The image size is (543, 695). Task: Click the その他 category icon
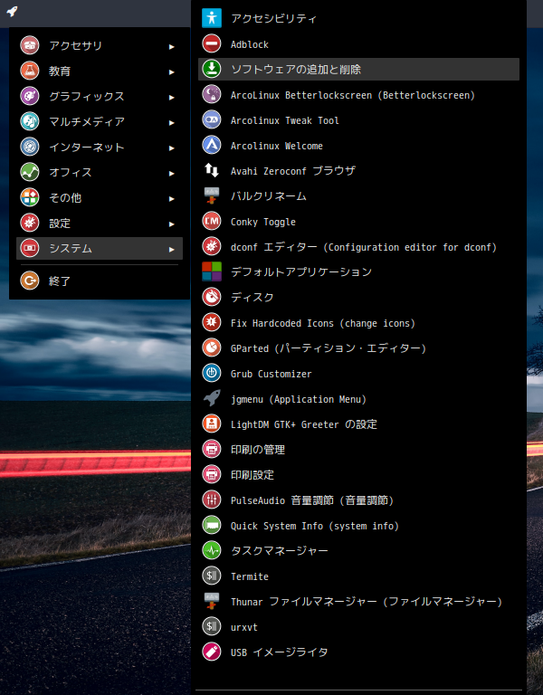point(30,197)
